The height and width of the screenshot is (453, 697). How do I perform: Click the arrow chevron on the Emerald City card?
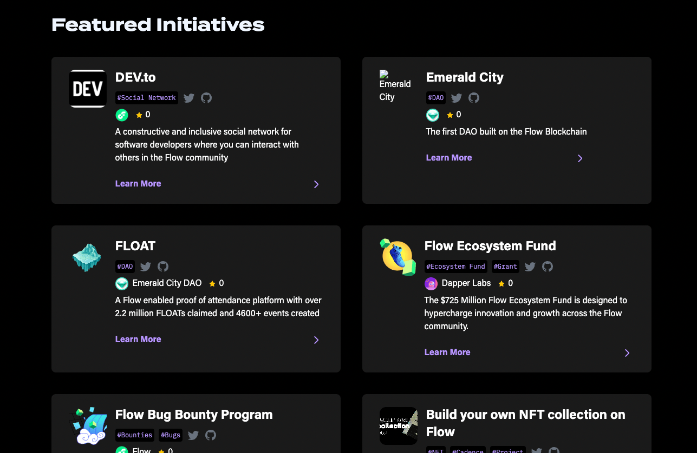click(x=579, y=158)
